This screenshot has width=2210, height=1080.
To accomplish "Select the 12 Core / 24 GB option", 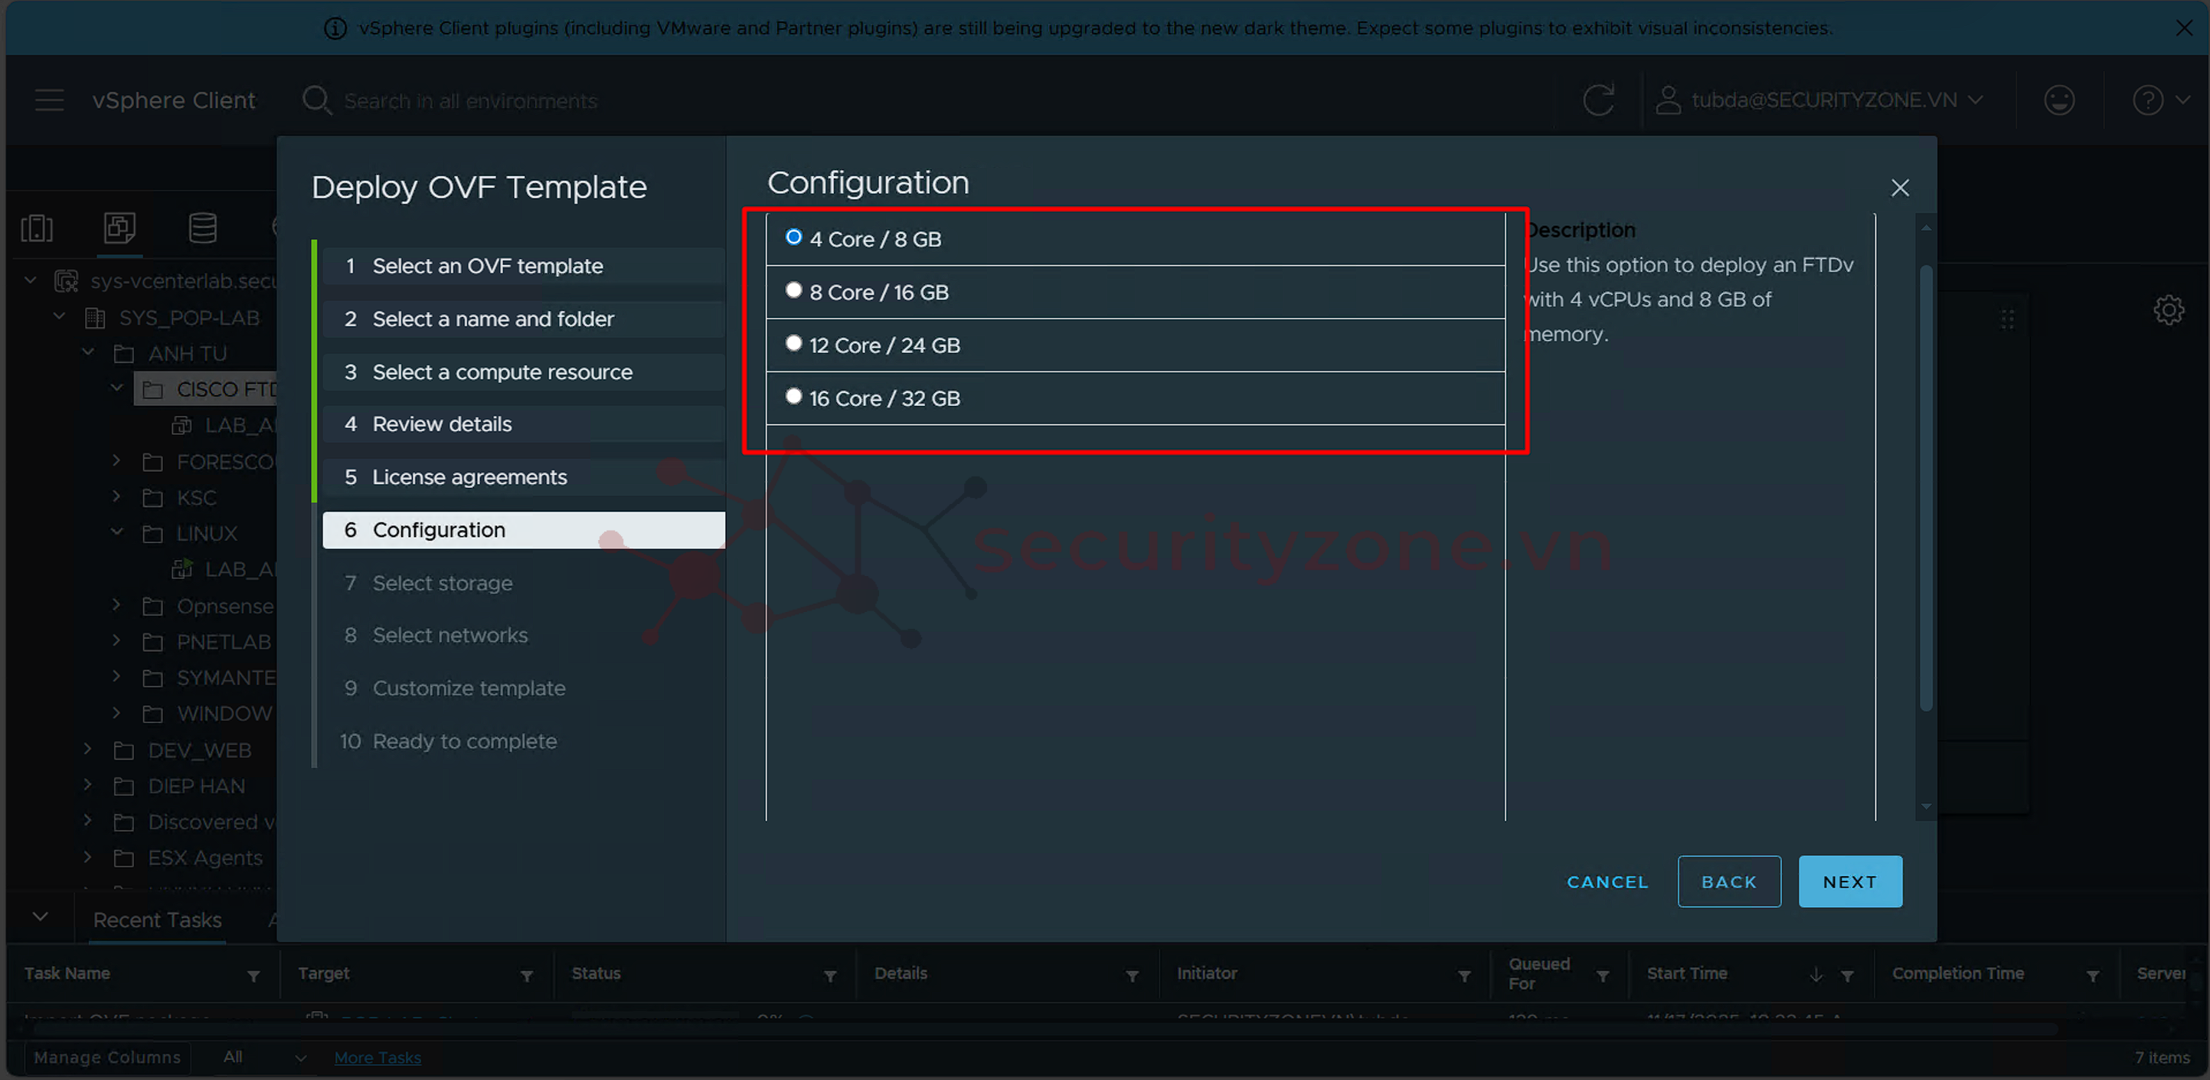I will pos(793,344).
